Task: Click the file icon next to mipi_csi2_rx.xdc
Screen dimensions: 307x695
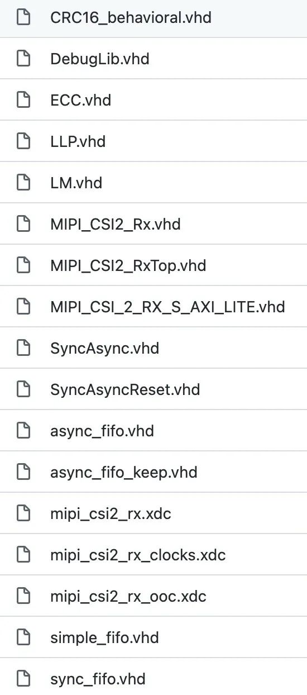Action: 23,513
